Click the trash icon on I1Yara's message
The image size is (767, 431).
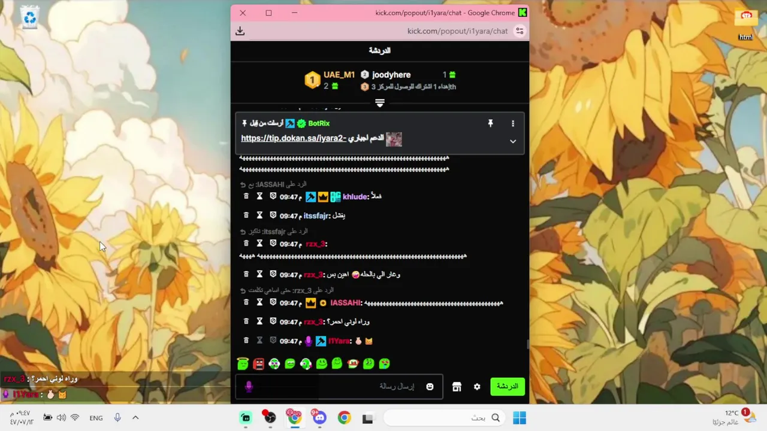(246, 341)
